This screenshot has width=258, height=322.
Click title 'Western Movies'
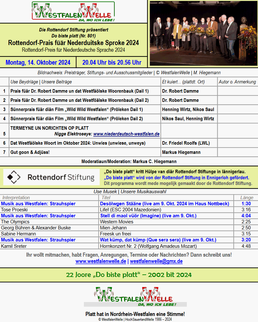tap(117, 222)
